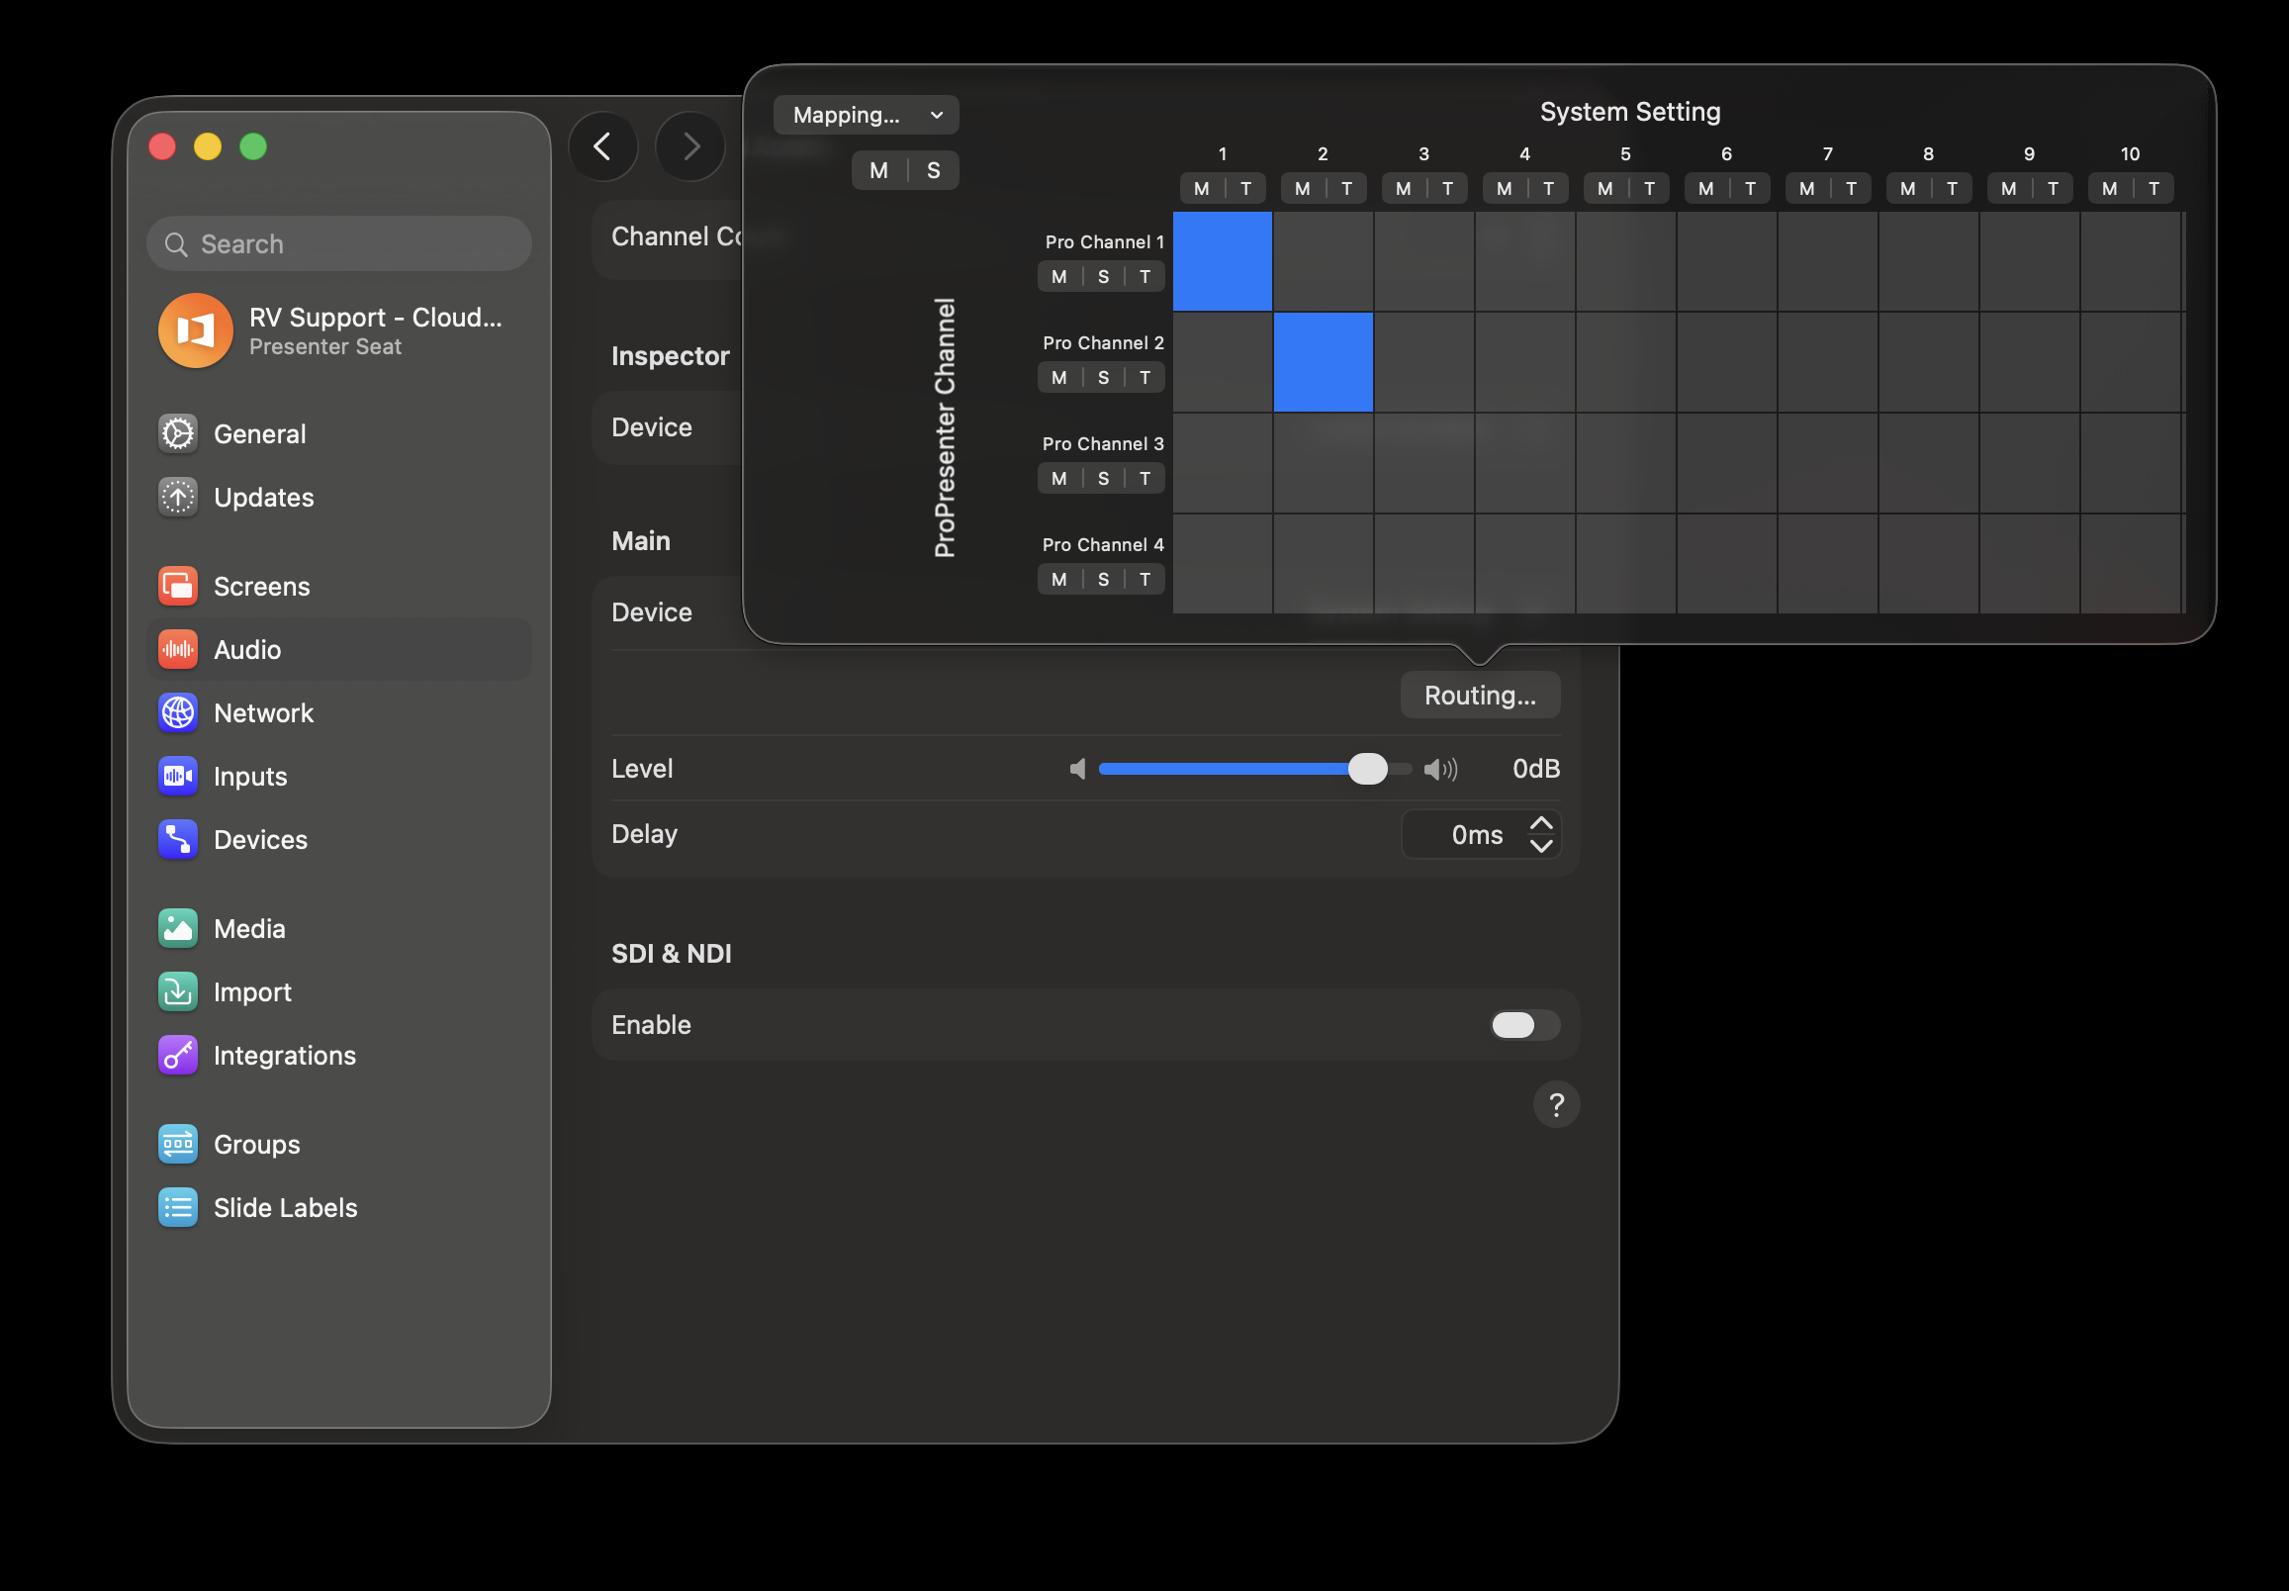Open the Devices sidebar icon
The height and width of the screenshot is (1591, 2289).
click(178, 839)
